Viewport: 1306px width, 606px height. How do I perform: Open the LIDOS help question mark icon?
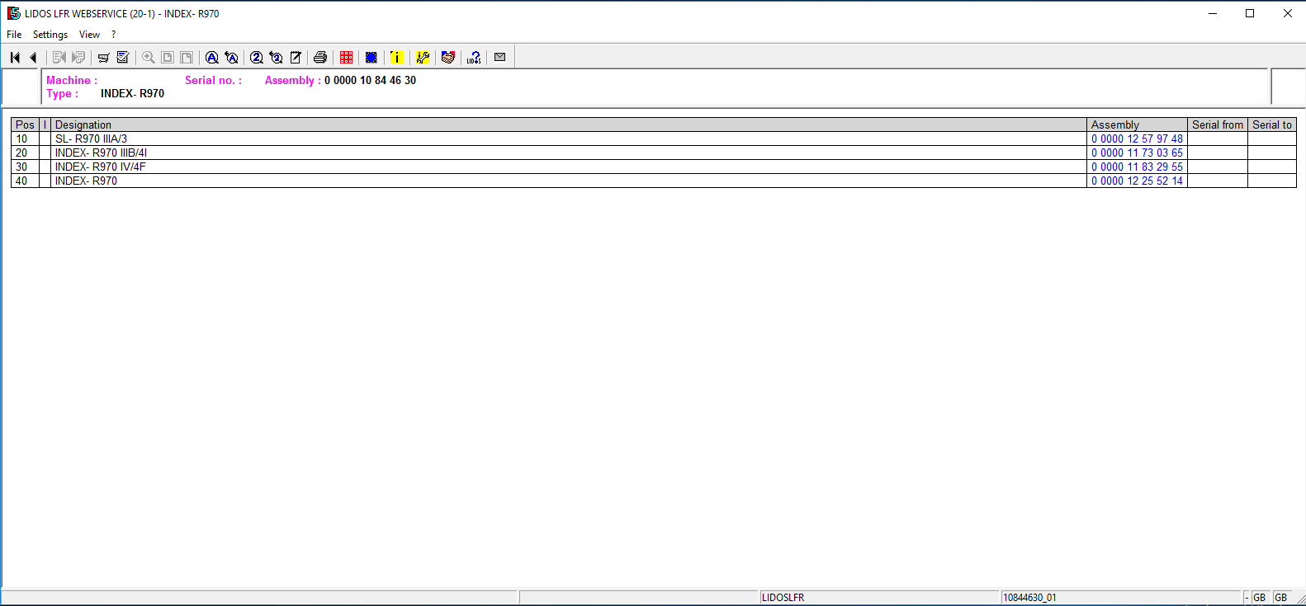pyautogui.click(x=474, y=58)
